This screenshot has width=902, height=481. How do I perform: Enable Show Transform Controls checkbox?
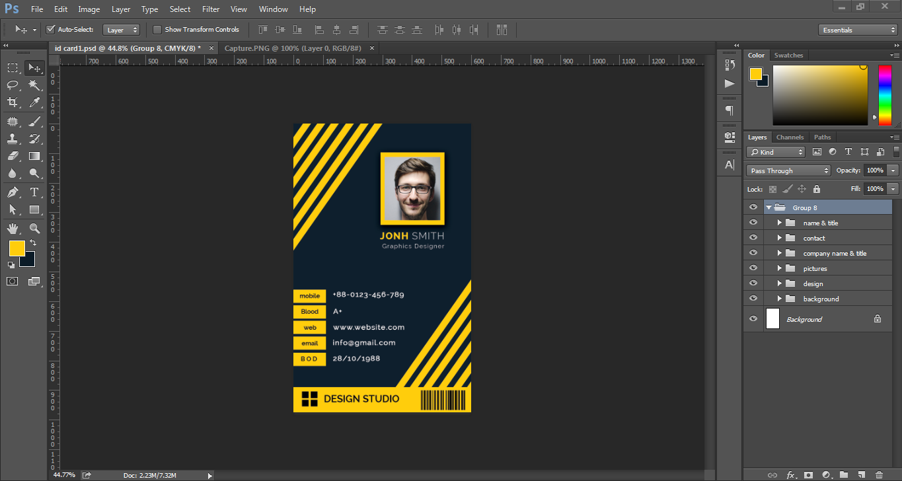157,30
